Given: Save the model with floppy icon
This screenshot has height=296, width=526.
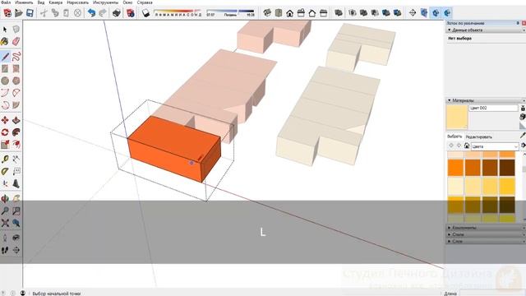Looking at the screenshot, I should (30, 13).
